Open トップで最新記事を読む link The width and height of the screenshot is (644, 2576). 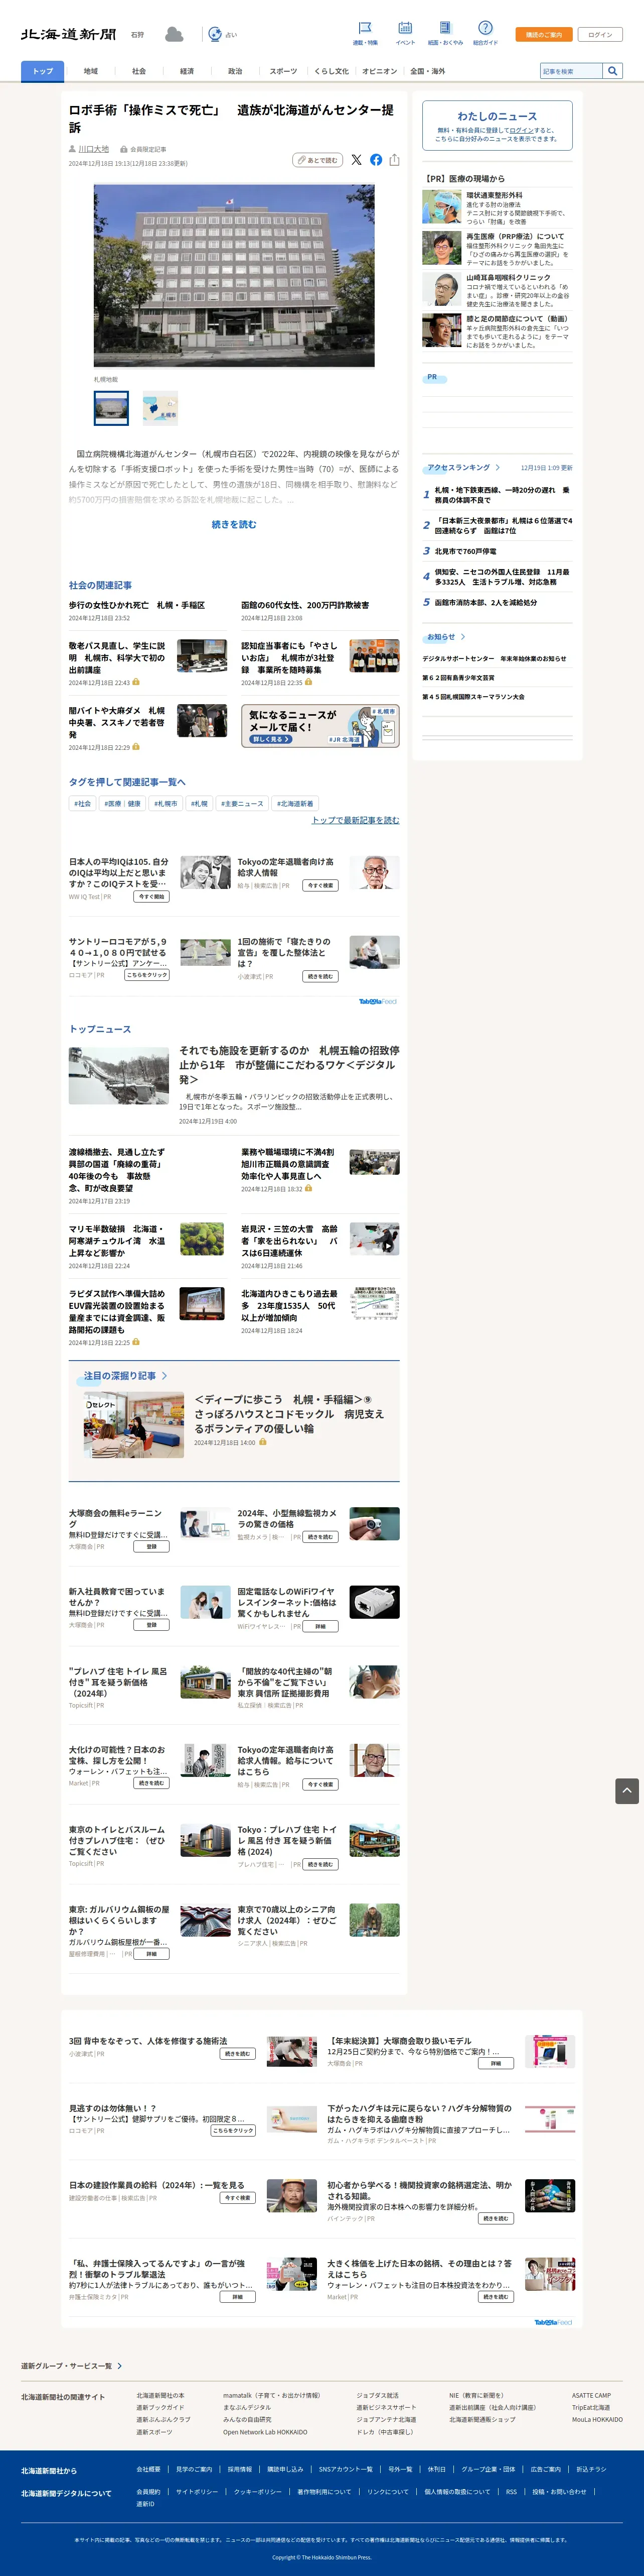(356, 820)
